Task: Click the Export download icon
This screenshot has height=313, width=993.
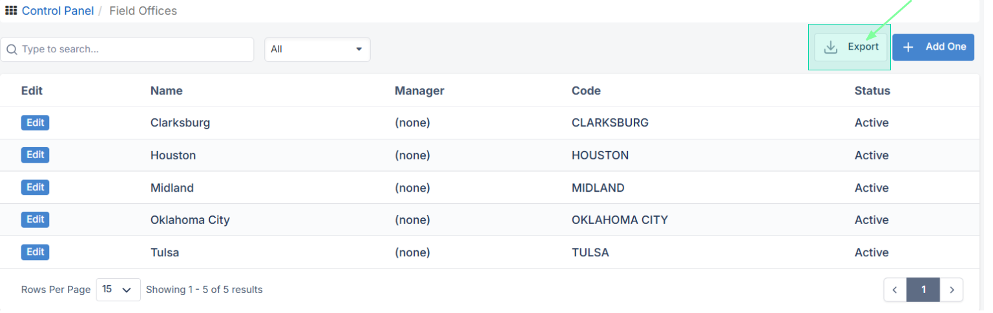Action: coord(831,47)
